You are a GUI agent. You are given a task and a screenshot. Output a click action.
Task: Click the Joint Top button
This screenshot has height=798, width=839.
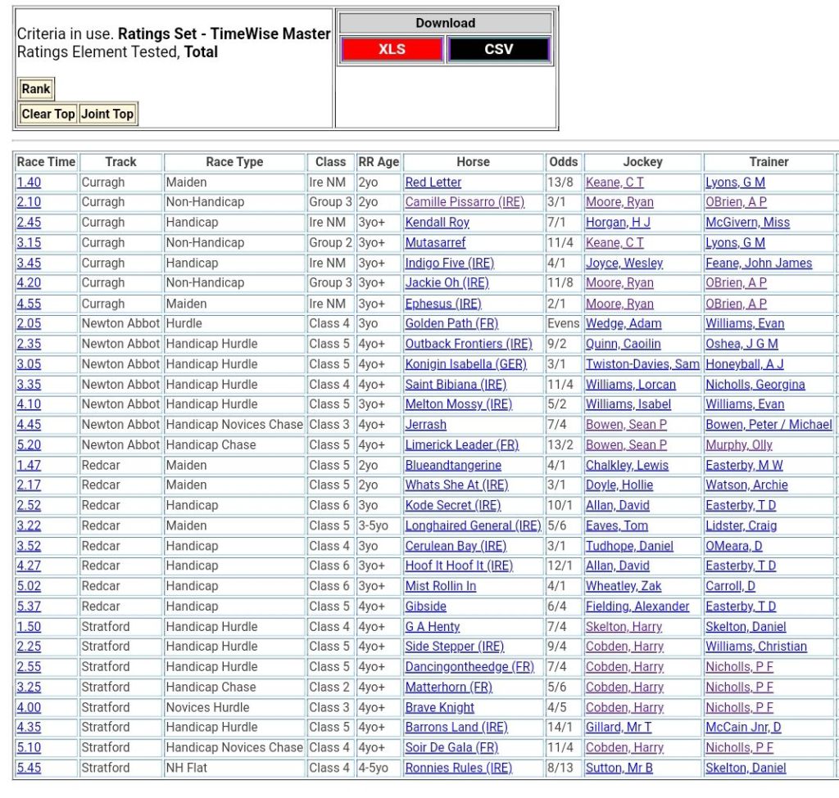[107, 115]
